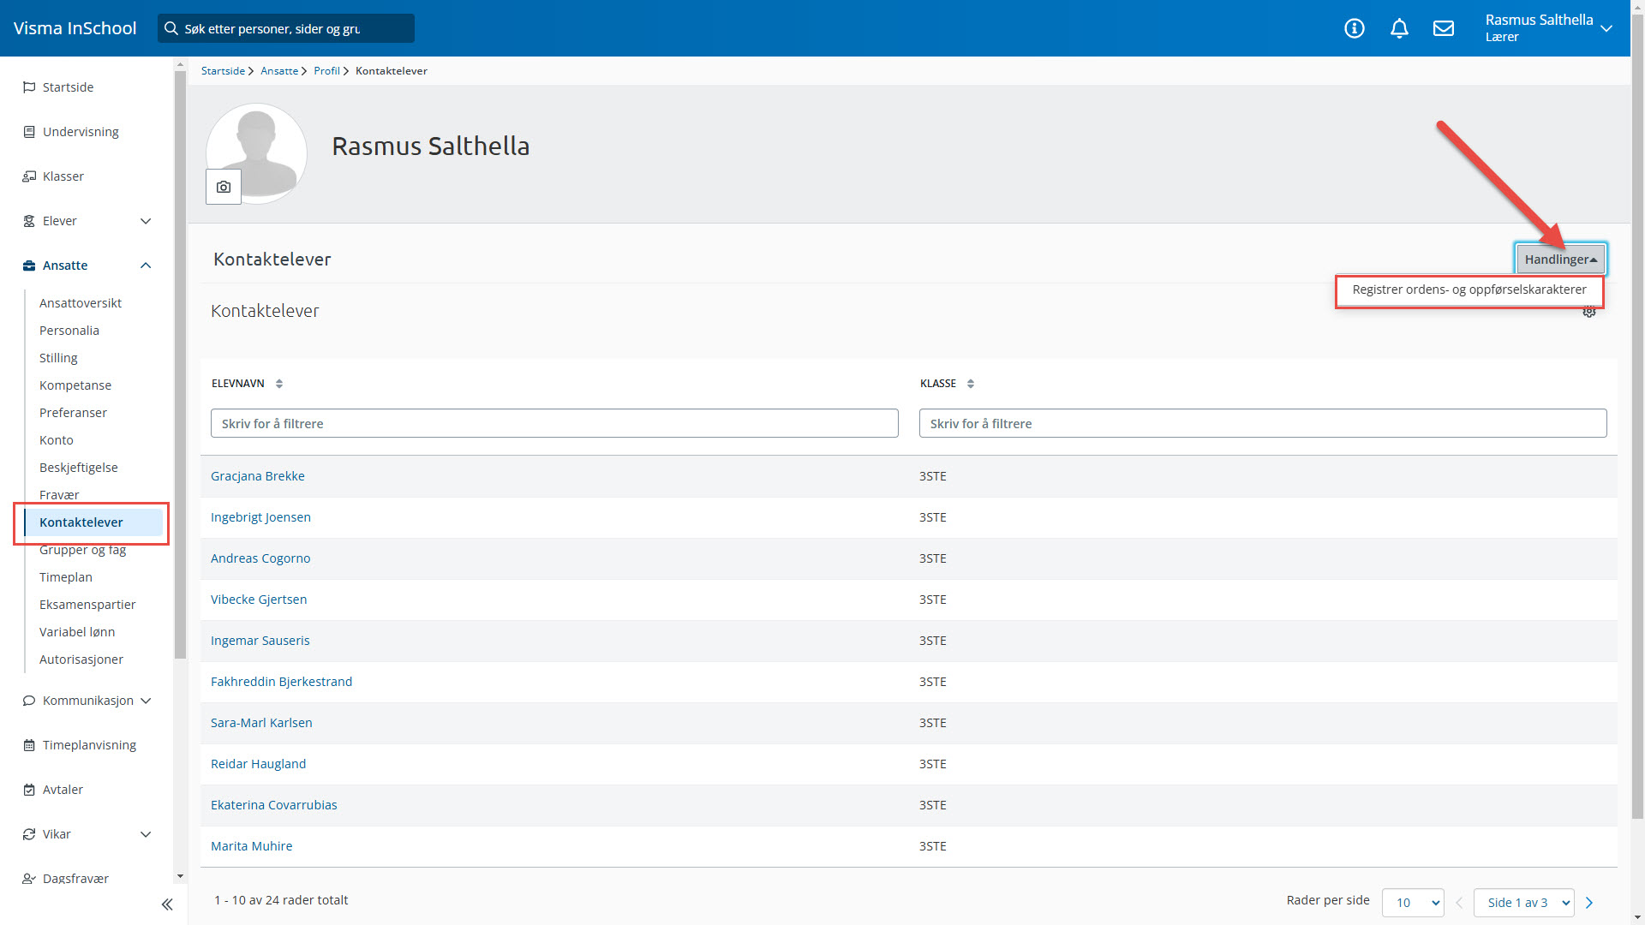Expand the Elever sidebar section
Viewport: 1645px width, 925px height.
pos(146,221)
